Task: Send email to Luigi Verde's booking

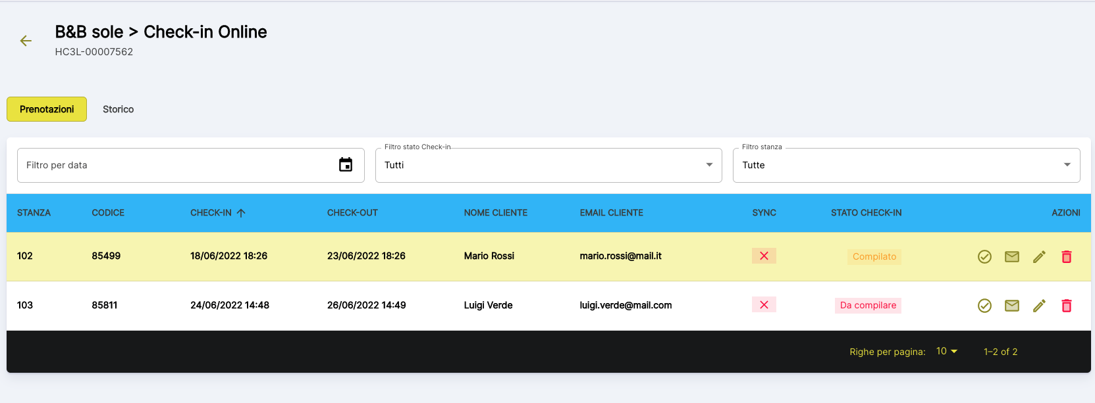Action: 1012,306
